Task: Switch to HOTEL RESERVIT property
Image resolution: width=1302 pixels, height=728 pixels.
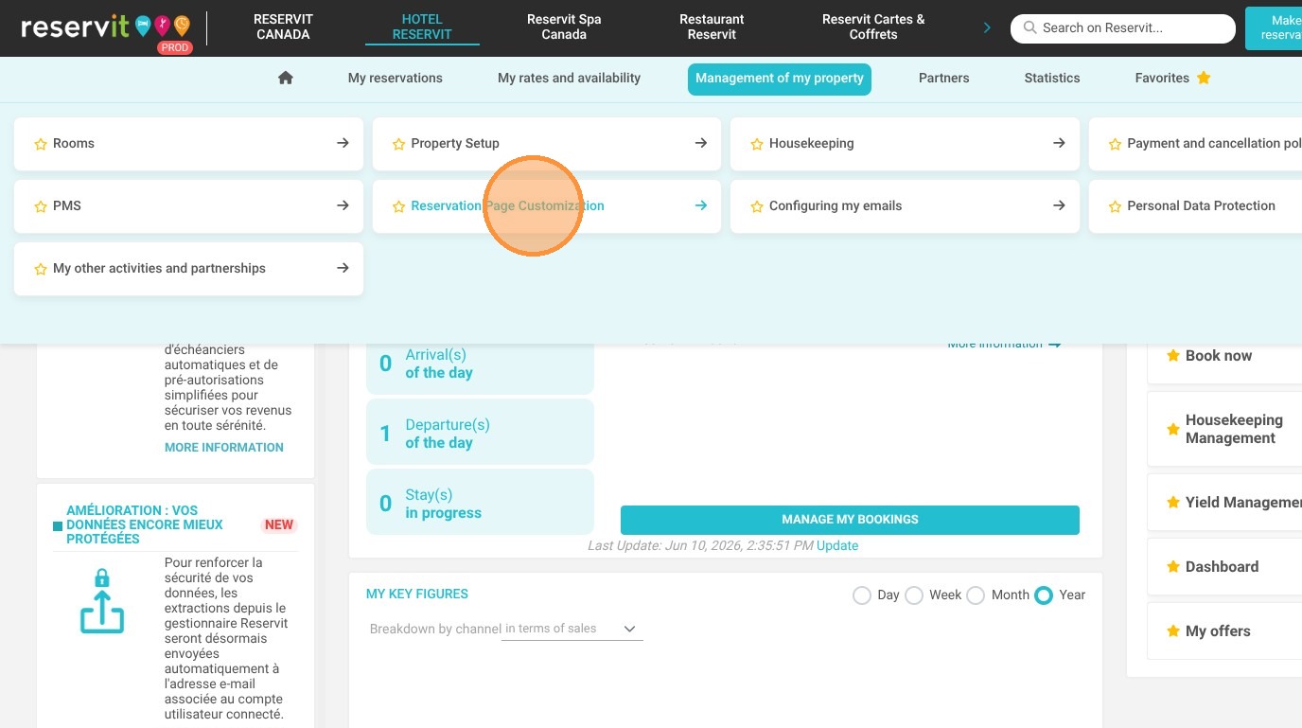Action: click(422, 27)
